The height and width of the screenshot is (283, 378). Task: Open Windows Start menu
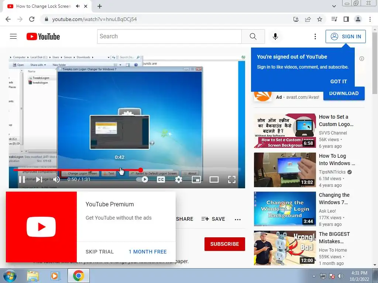[10, 276]
